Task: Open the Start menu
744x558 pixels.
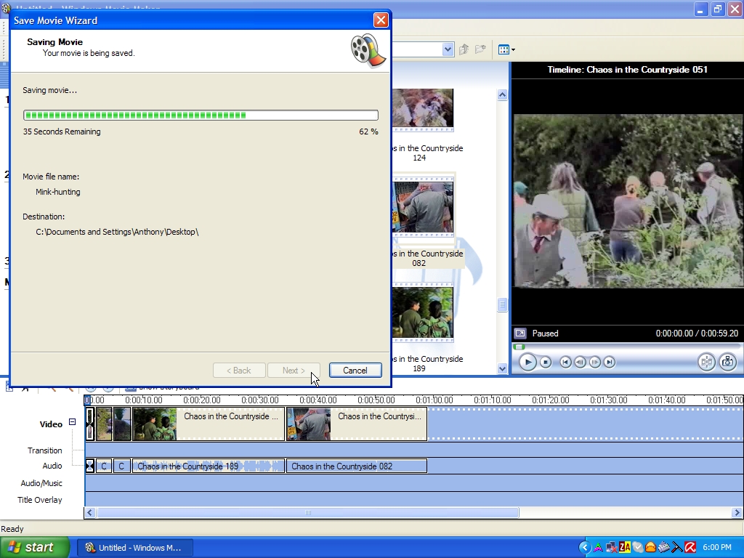Action: 35,547
